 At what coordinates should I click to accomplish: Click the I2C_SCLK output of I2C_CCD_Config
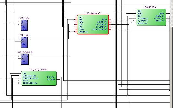click(51, 77)
